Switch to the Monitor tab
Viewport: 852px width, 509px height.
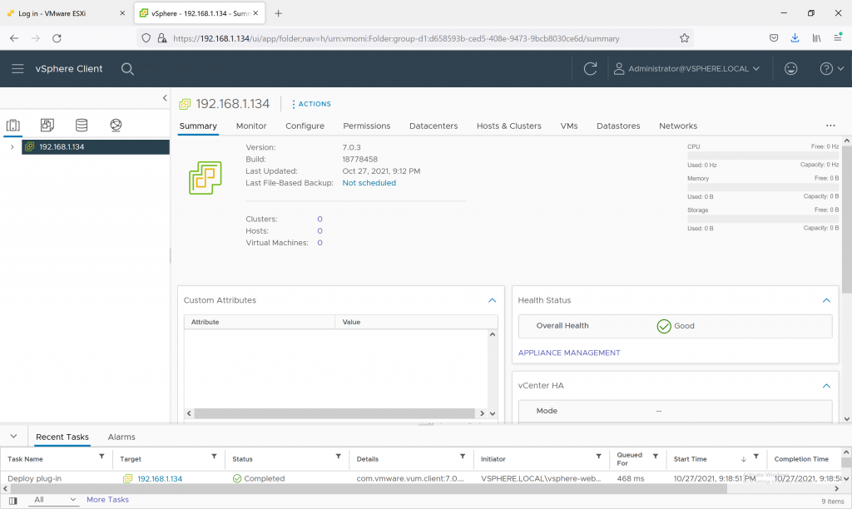pyautogui.click(x=251, y=126)
